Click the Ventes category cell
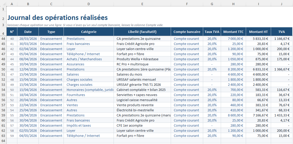293x144 pixels. click(x=89, y=105)
